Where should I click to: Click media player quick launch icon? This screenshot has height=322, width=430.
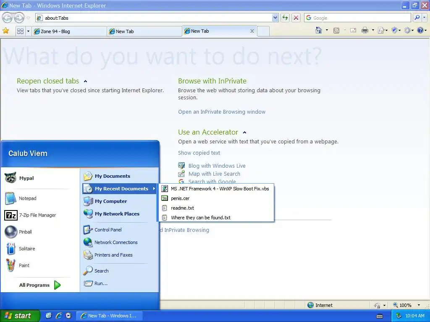(68, 316)
